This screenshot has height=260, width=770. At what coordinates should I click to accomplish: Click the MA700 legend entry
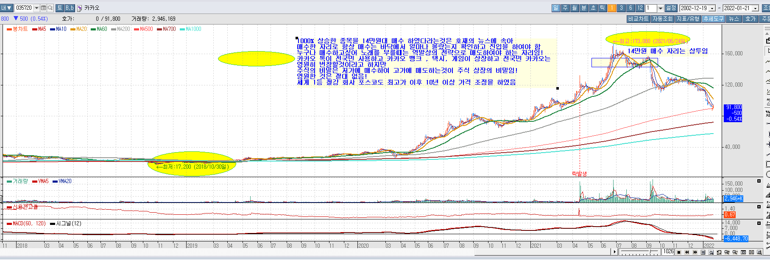click(x=166, y=29)
